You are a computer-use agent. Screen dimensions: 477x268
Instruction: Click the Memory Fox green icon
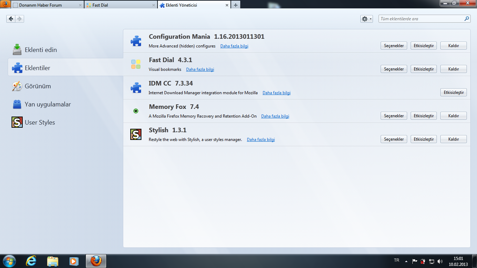[x=136, y=111]
